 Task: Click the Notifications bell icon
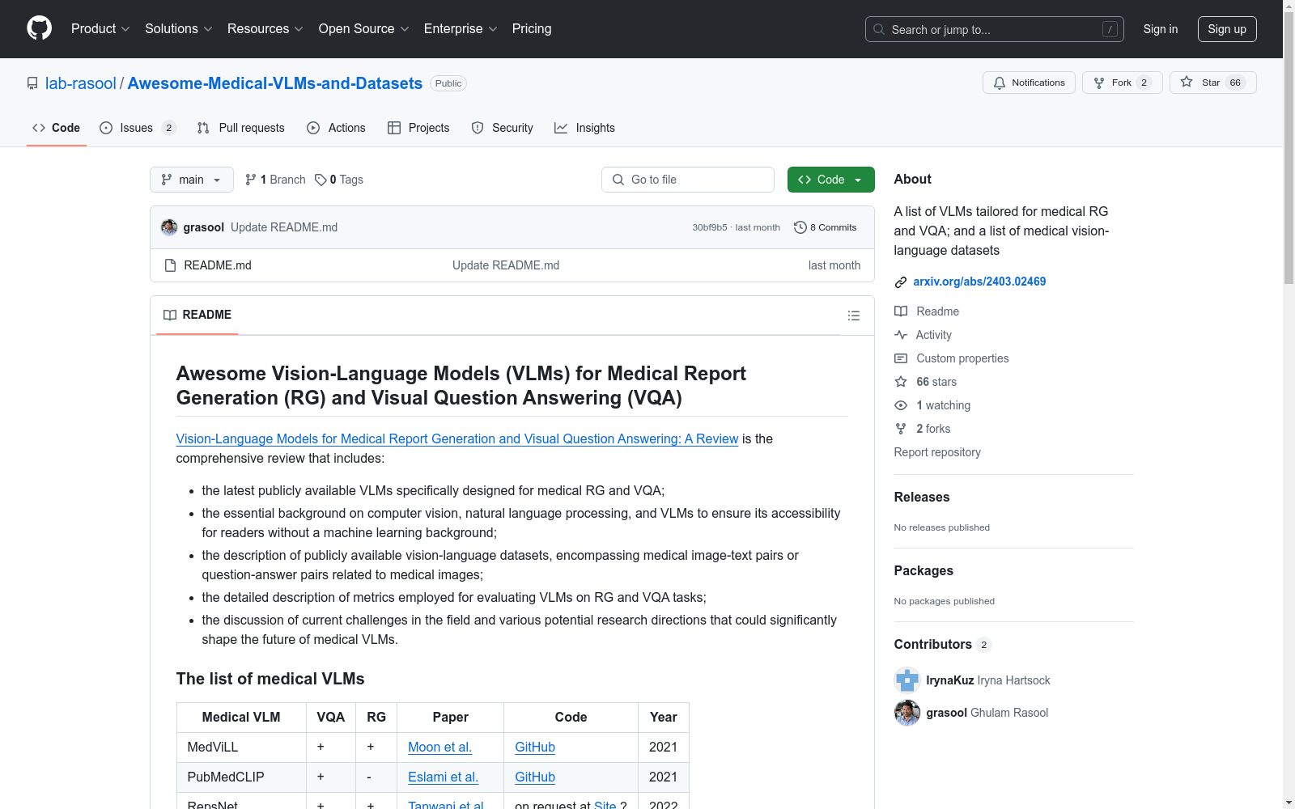(1000, 83)
